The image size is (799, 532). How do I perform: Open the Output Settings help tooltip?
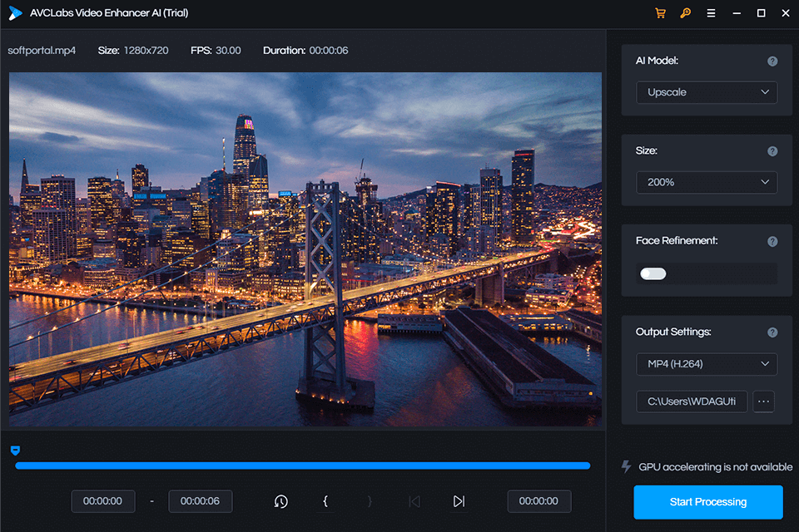click(x=772, y=332)
